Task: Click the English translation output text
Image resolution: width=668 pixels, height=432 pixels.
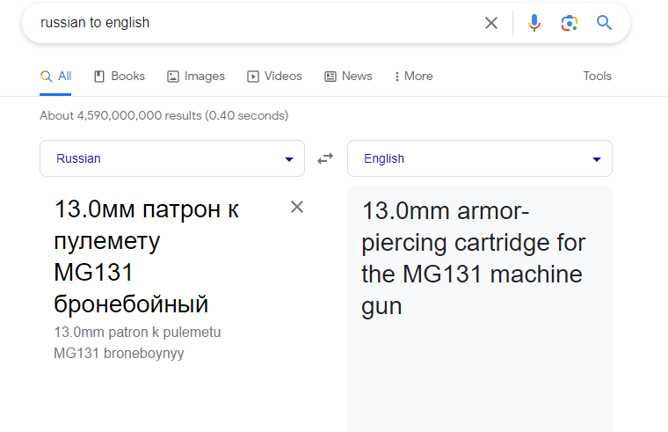Action: tap(473, 258)
